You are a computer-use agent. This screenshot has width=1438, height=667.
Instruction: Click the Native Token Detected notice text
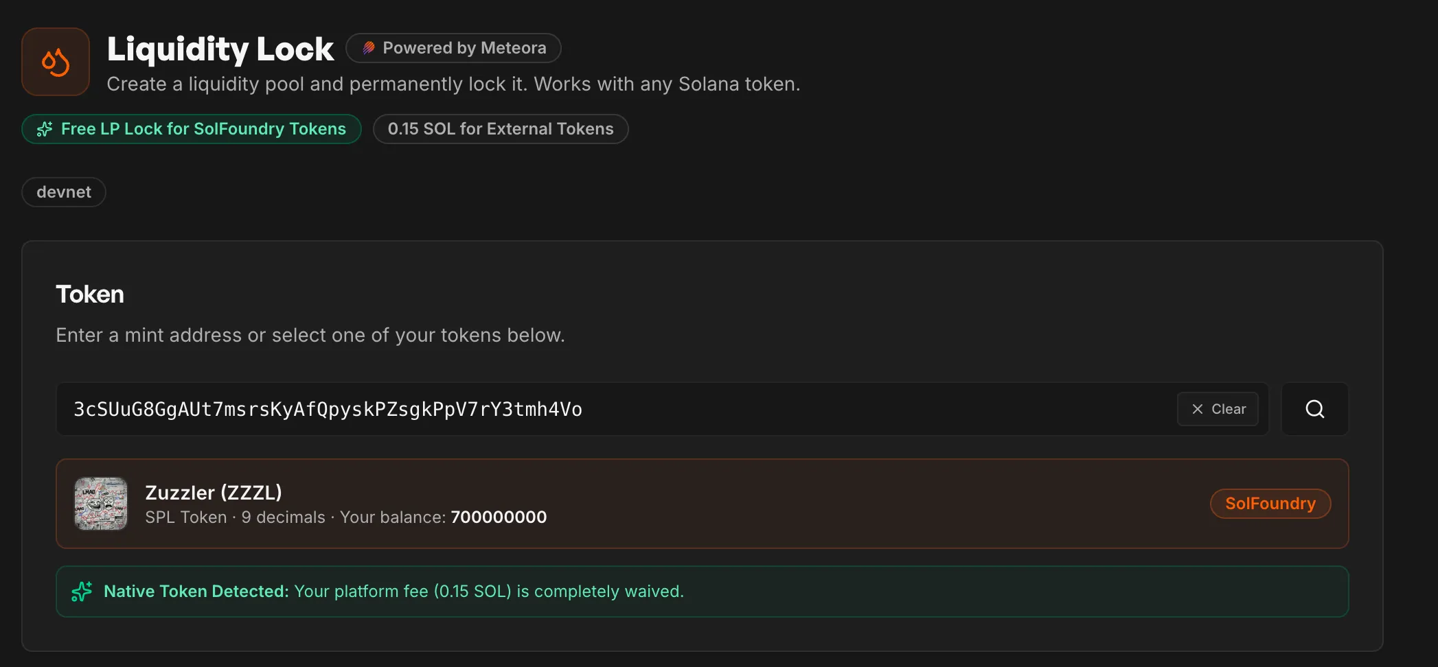393,592
